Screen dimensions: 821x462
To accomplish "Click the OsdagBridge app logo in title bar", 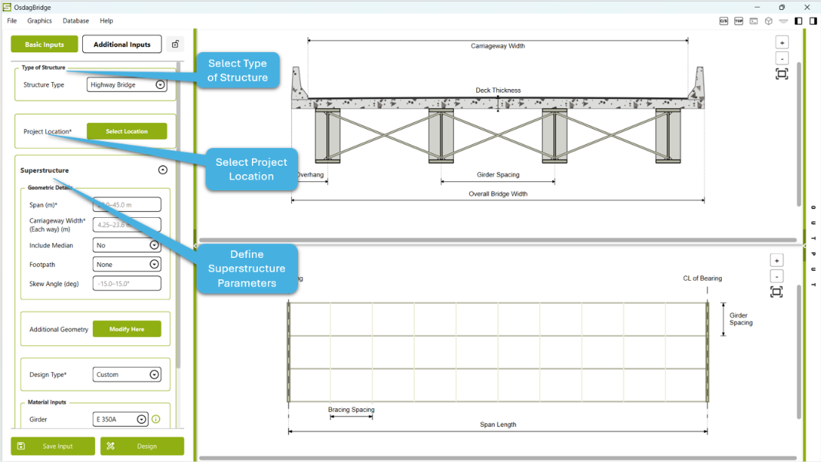I will click(7, 8).
